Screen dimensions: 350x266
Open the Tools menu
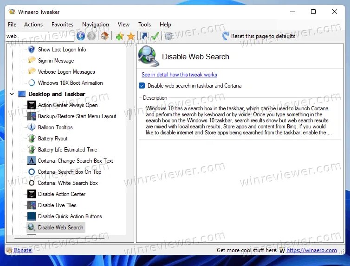(x=144, y=25)
